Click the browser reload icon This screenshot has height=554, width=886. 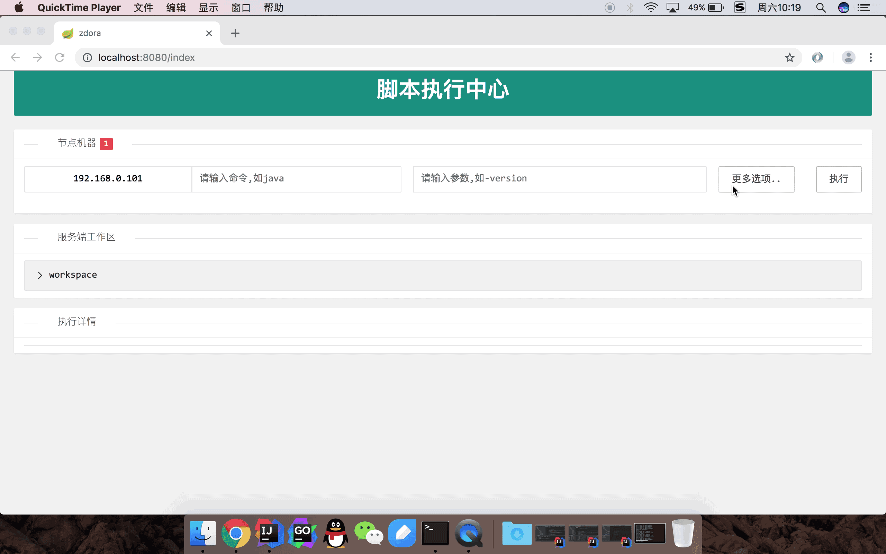pyautogui.click(x=60, y=57)
